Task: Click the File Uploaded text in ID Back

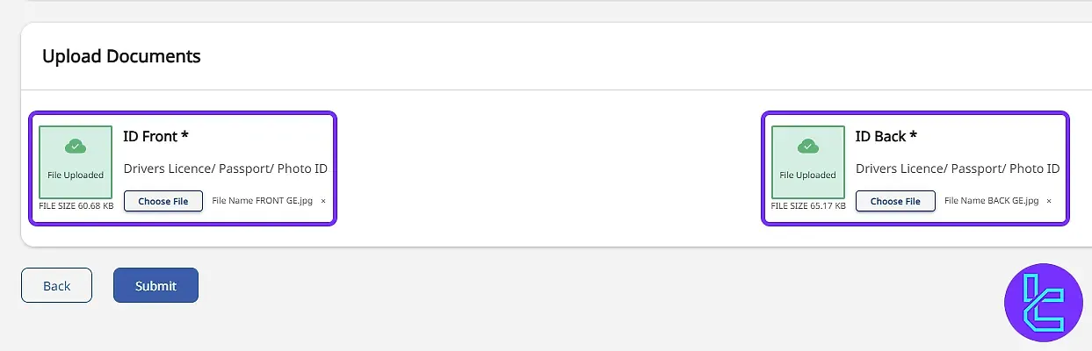Action: point(808,175)
